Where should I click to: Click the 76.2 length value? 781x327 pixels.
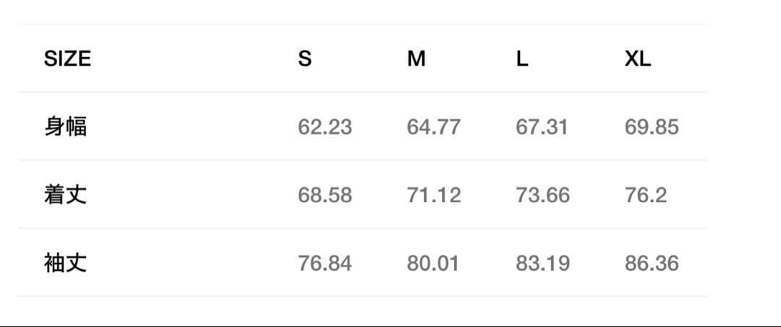pyautogui.click(x=646, y=195)
